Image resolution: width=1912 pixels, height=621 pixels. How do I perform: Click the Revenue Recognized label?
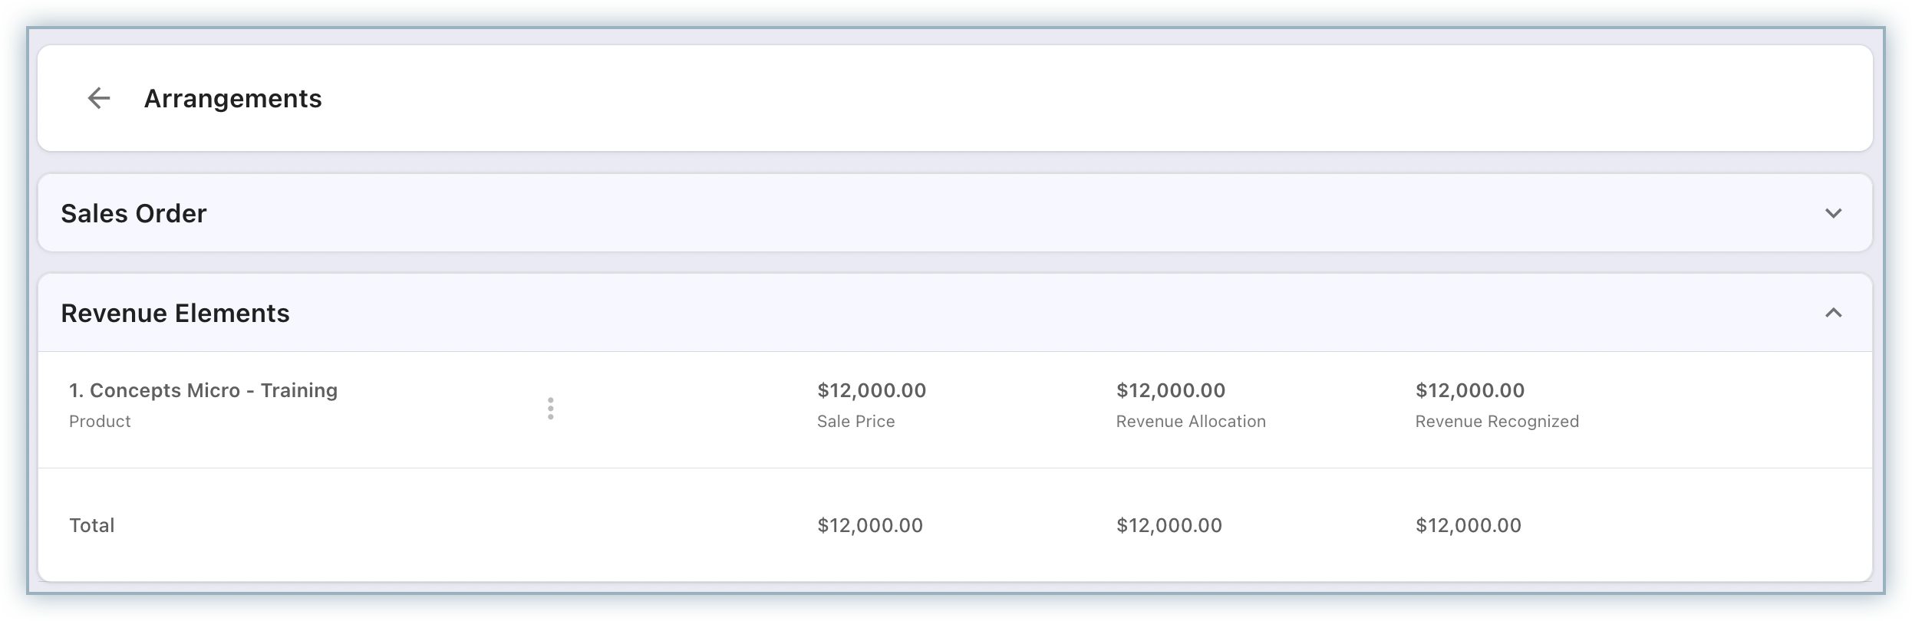click(x=1497, y=422)
